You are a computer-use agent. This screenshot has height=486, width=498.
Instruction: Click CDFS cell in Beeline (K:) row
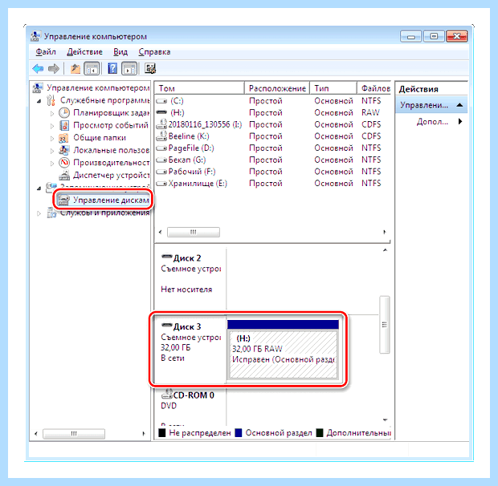pos(371,136)
